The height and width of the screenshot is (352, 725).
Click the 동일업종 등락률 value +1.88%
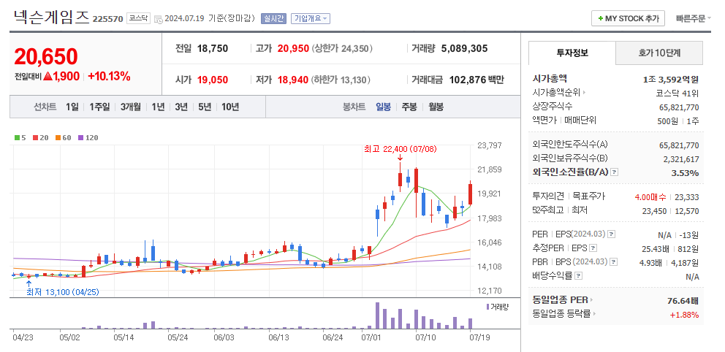[x=684, y=315]
